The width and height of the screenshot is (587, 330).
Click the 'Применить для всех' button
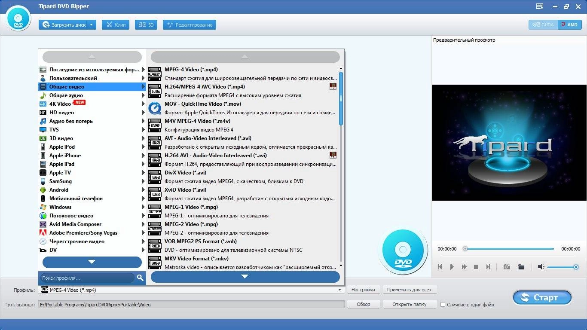(410, 290)
